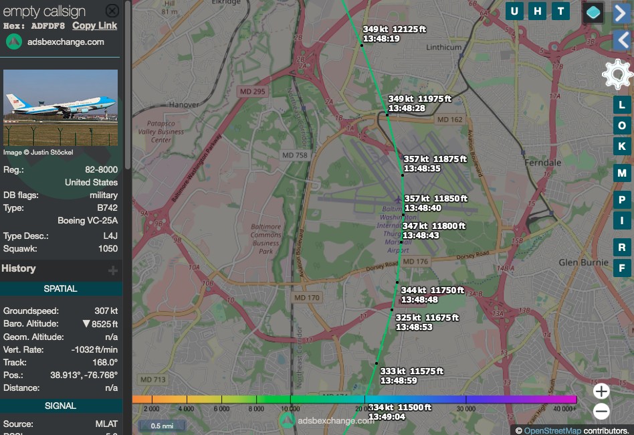Click the MD 295 road label

point(252,92)
